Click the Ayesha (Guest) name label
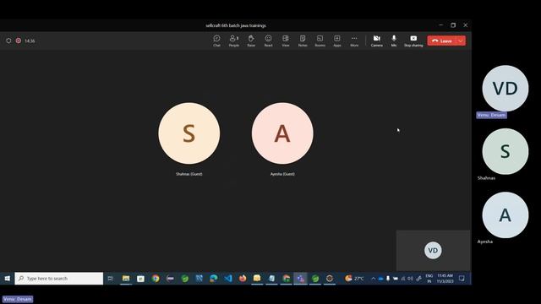The width and height of the screenshot is (541, 304). 282,174
